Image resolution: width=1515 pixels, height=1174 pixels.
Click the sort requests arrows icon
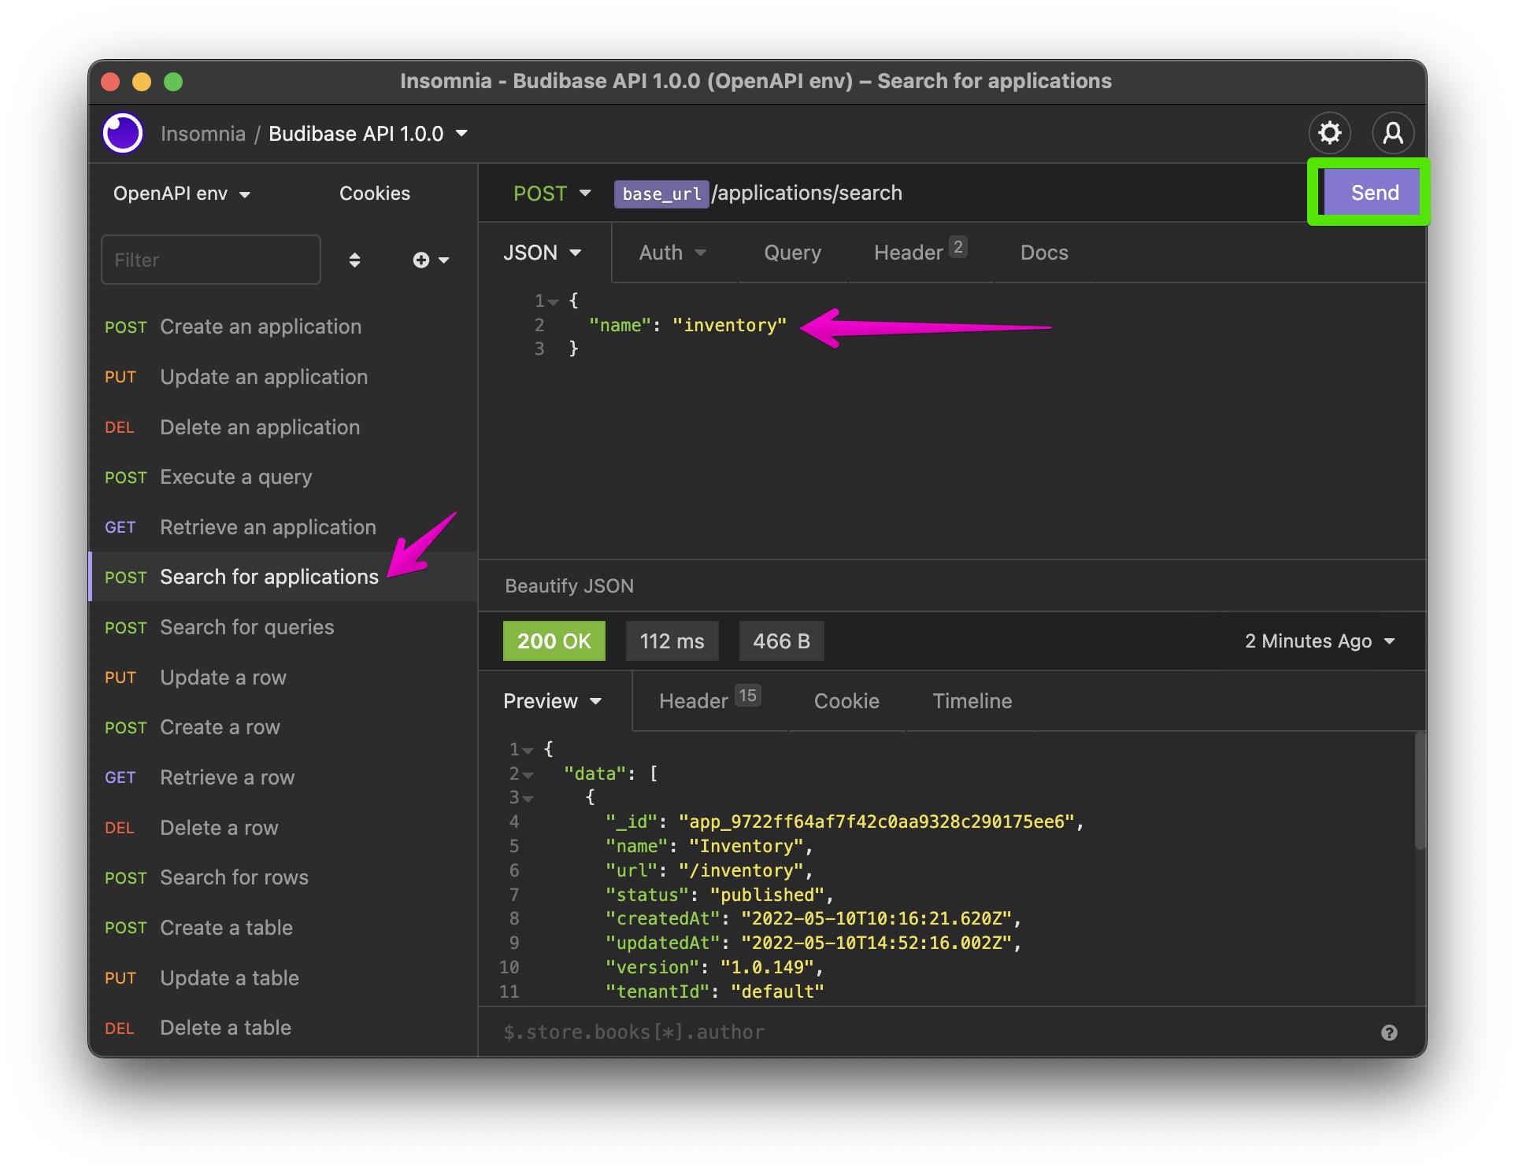[354, 260]
